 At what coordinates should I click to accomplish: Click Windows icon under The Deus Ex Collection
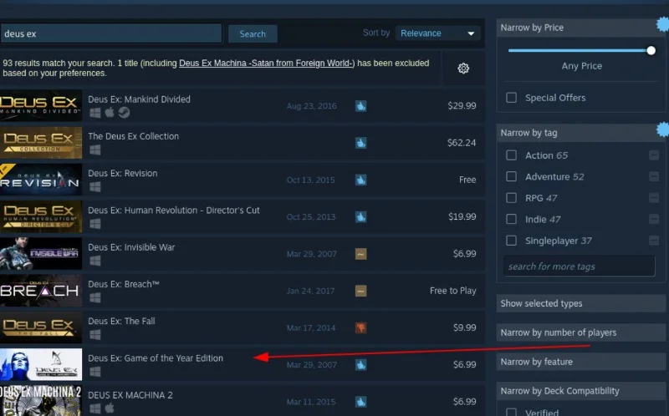click(x=95, y=150)
